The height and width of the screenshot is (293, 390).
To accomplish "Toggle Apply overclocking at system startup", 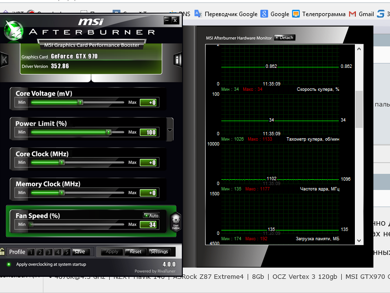I will click(x=9, y=264).
